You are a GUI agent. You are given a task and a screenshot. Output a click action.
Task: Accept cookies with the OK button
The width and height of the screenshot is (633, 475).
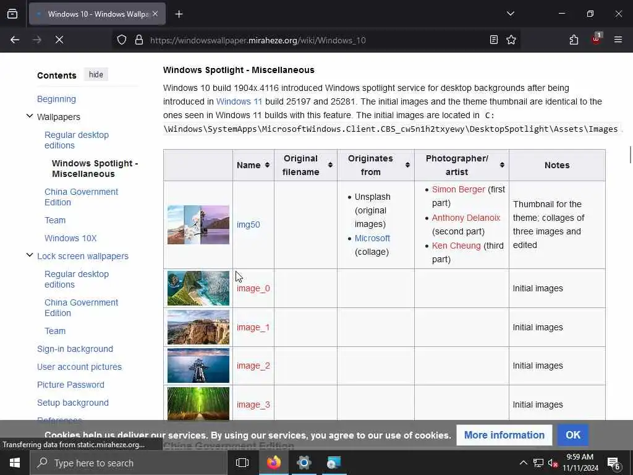[x=573, y=435]
